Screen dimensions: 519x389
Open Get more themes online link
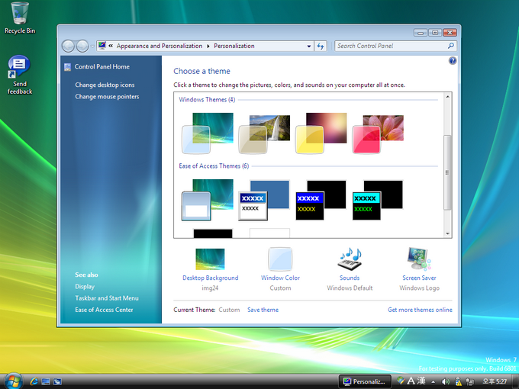coord(420,310)
